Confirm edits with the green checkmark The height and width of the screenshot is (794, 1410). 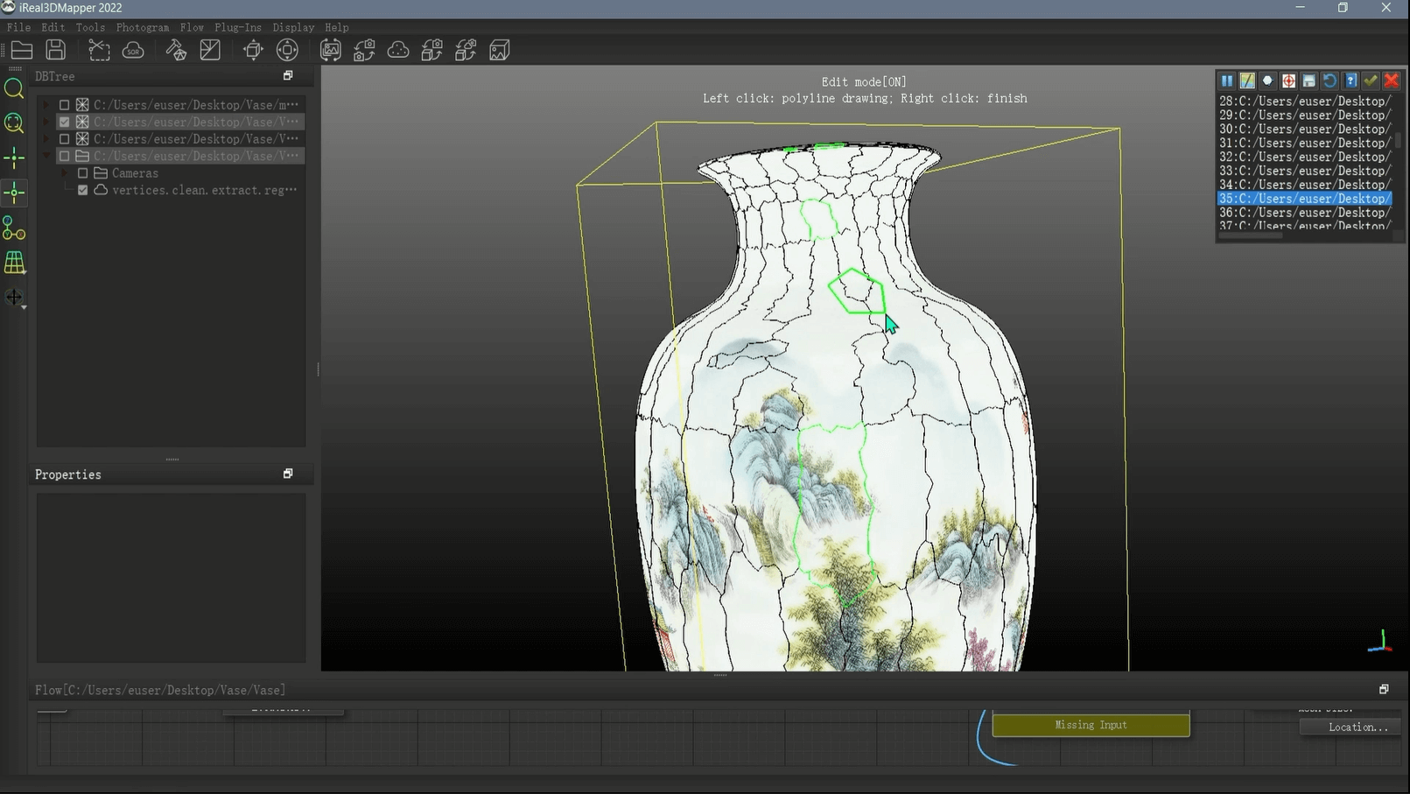[x=1371, y=81]
